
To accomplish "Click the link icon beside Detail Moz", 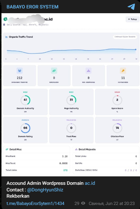I will pyautogui.click(x=7, y=150).
